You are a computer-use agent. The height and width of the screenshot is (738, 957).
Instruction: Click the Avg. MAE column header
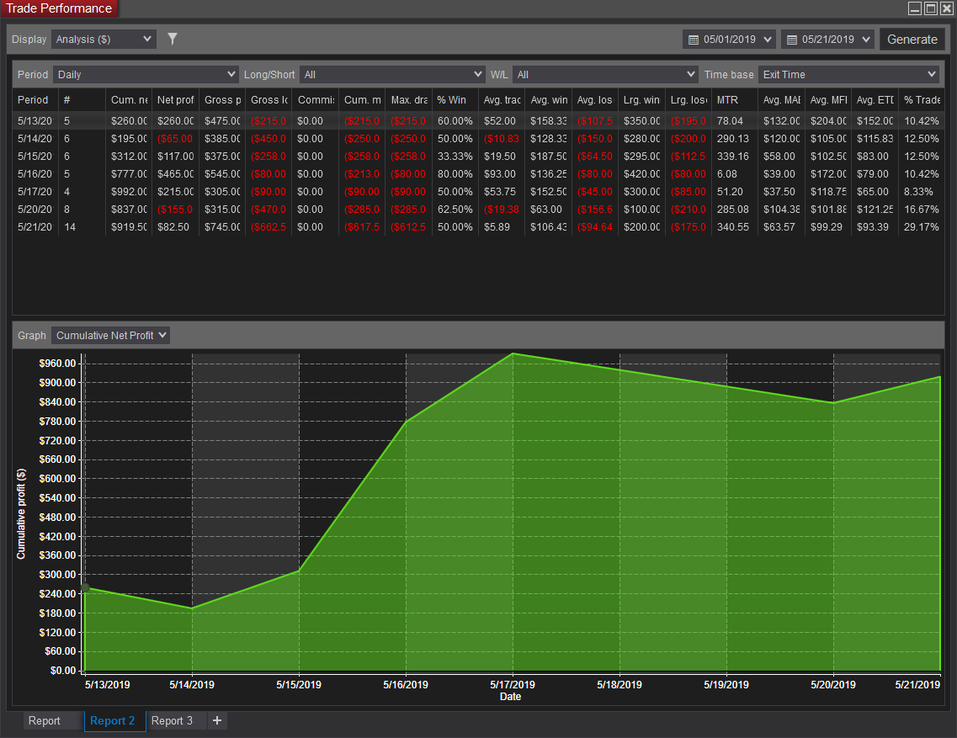pos(780,100)
